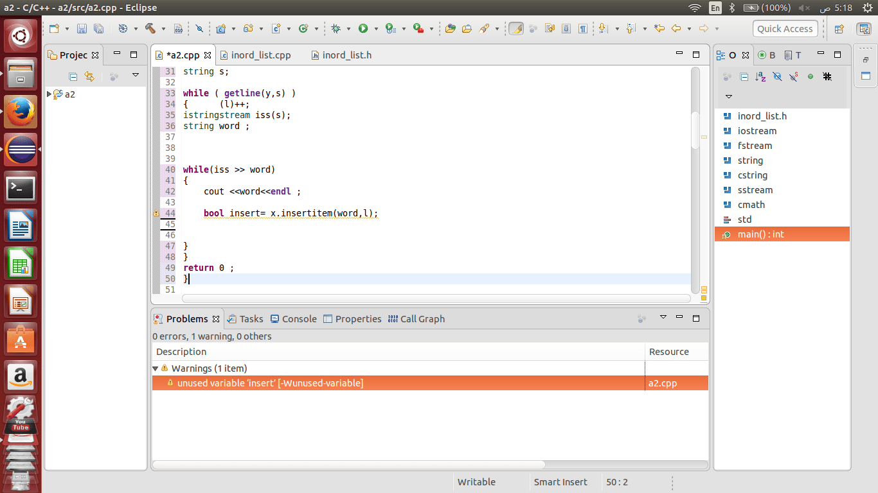Click Next Annotation down-arrow icon
Image resolution: width=878 pixels, height=493 pixels.
coord(603,28)
